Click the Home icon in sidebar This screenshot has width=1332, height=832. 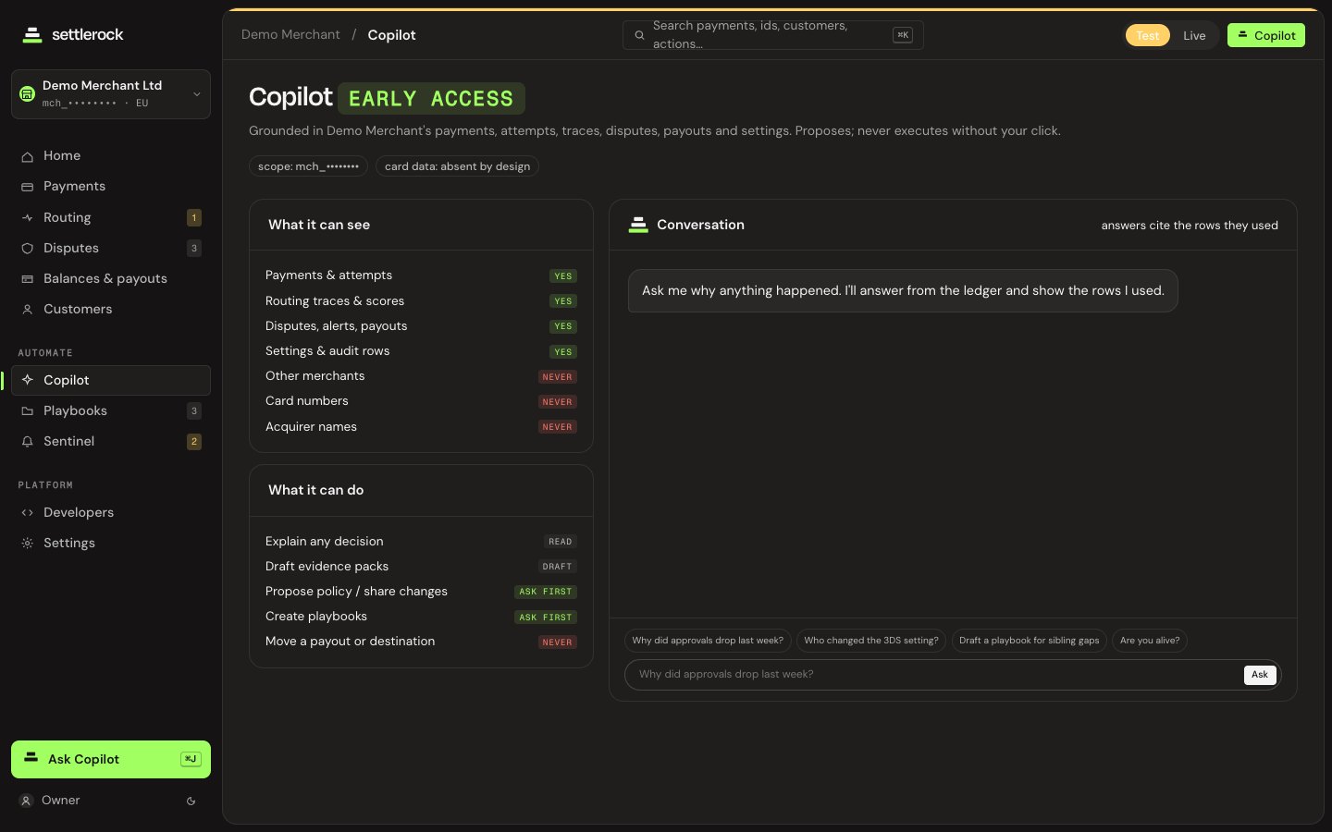coord(28,156)
